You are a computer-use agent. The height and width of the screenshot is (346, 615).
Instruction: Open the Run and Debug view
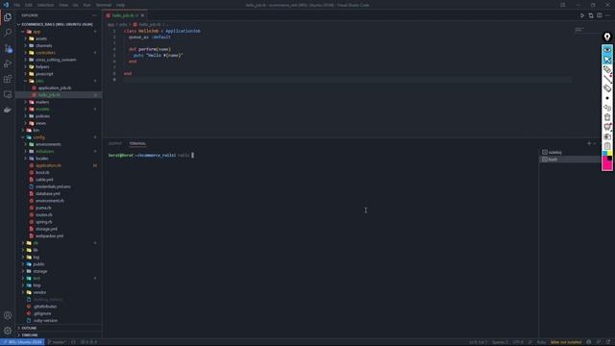click(8, 63)
